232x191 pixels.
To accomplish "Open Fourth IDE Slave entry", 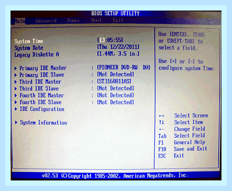I will pyautogui.click(x=41, y=102).
